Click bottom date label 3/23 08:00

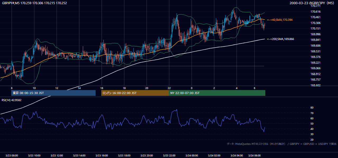(12, 156)
